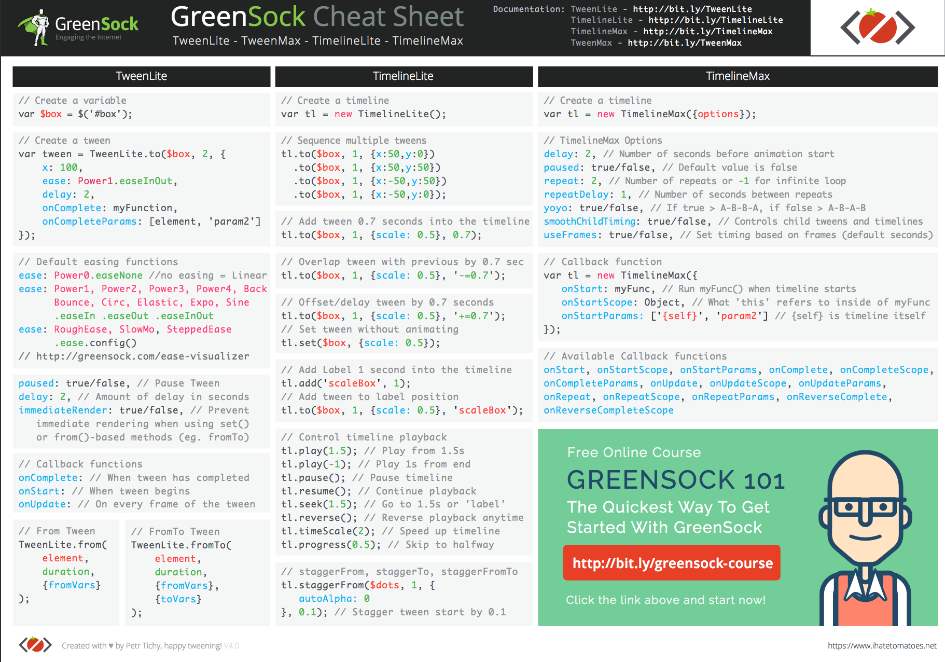
Task: Click the tomato code-bracket logo in header
Action: pyautogui.click(x=878, y=27)
